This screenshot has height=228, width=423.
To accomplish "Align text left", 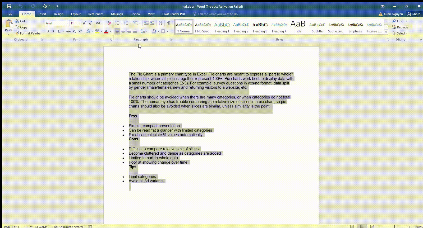I will point(117,31).
